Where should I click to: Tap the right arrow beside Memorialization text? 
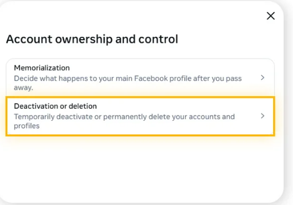tap(262, 78)
